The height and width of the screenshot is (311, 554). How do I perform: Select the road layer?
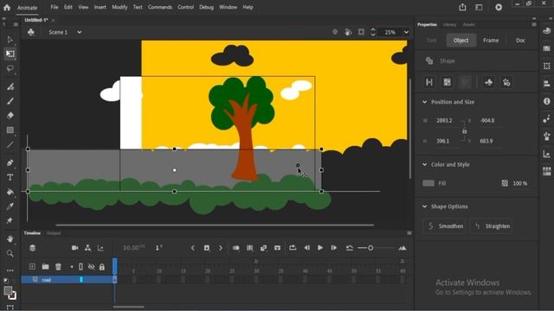click(x=67, y=280)
